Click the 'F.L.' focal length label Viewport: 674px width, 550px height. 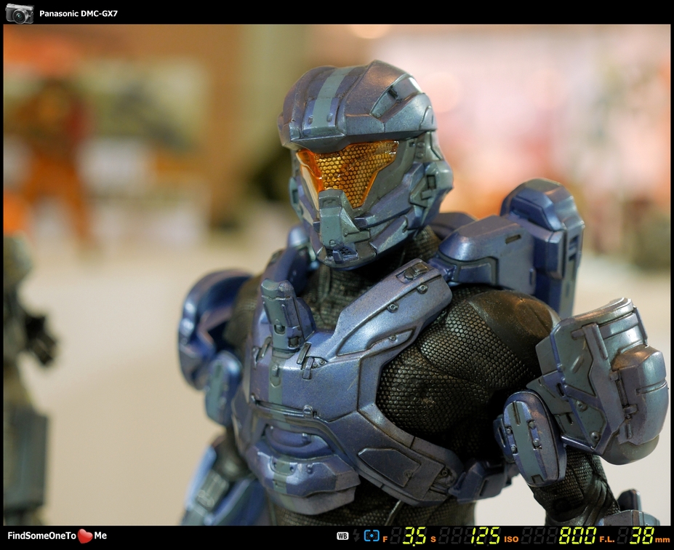tap(607, 539)
